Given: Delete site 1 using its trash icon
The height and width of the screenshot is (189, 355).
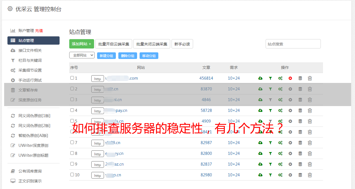Looking at the screenshot, I should (310, 78).
